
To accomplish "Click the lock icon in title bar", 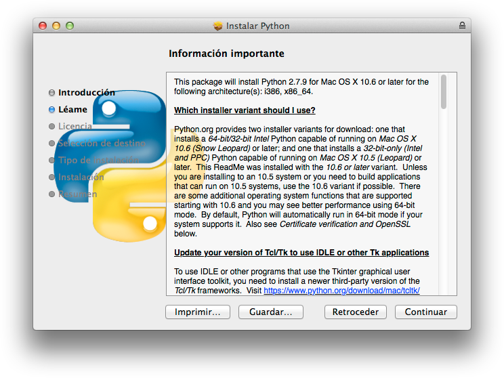I will pyautogui.click(x=462, y=25).
